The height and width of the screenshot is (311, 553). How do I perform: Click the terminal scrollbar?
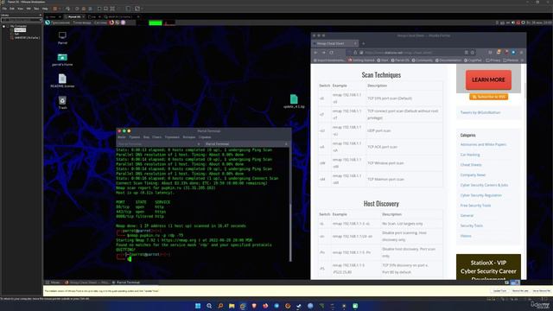pos(290,205)
